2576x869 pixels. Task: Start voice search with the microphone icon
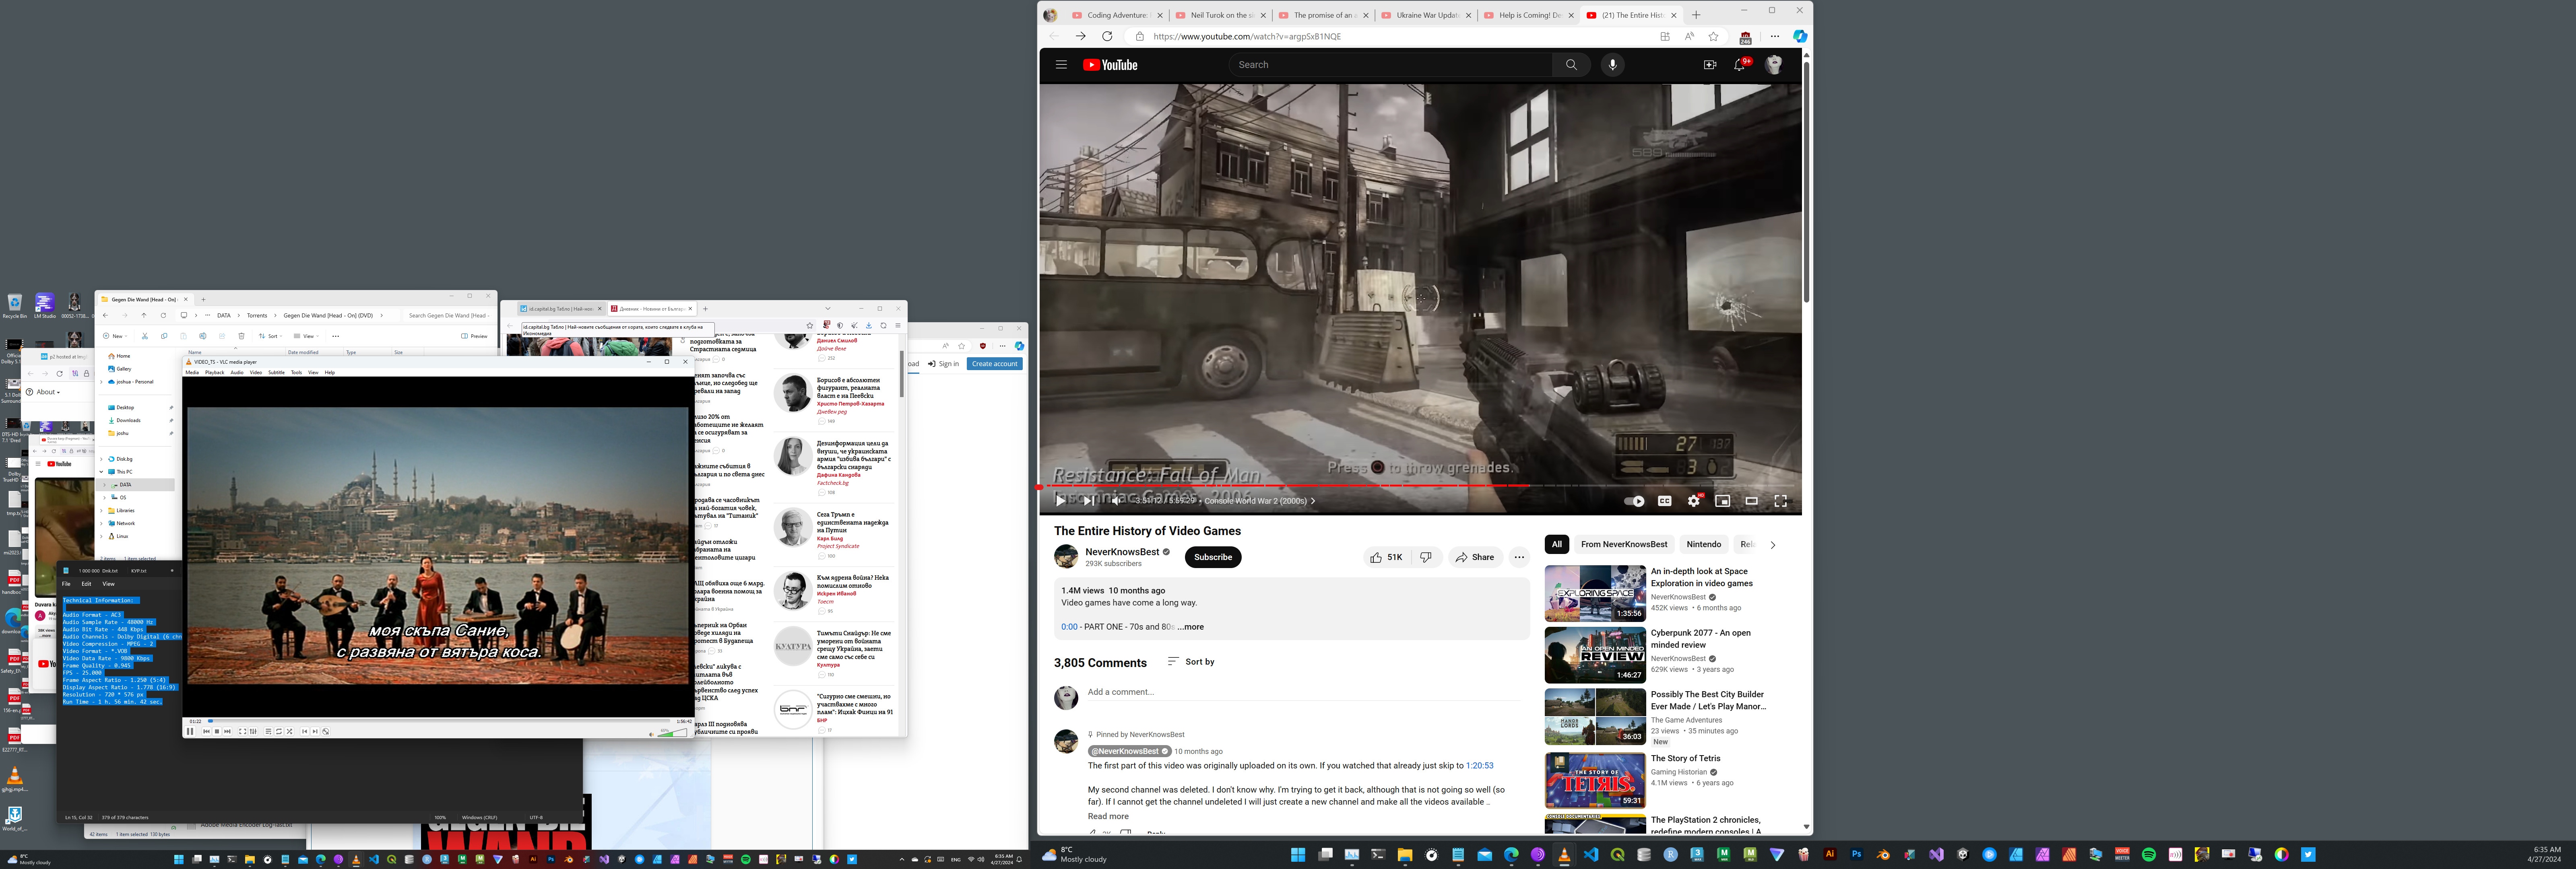pos(1612,65)
